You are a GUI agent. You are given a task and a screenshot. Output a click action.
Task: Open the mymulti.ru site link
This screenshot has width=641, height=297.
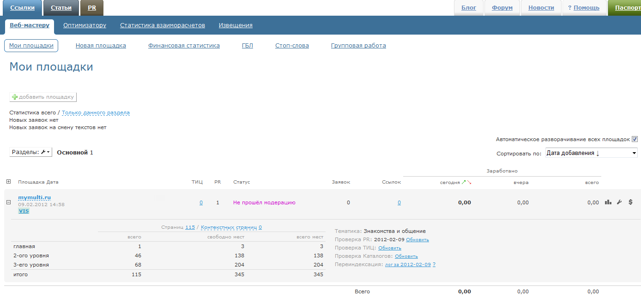coord(34,197)
